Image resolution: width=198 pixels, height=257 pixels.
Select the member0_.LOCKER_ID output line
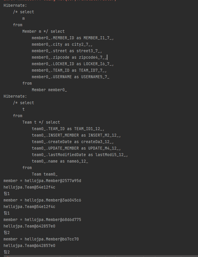pos(73,64)
